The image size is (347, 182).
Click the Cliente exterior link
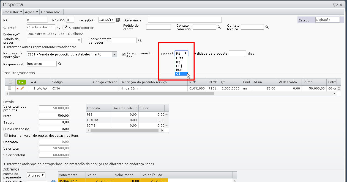click(81, 28)
